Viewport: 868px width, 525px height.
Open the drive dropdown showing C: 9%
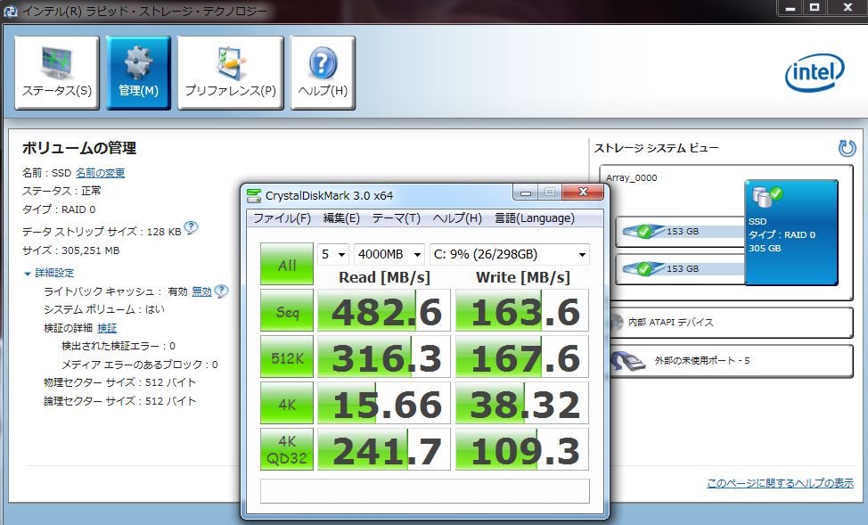[x=510, y=254]
